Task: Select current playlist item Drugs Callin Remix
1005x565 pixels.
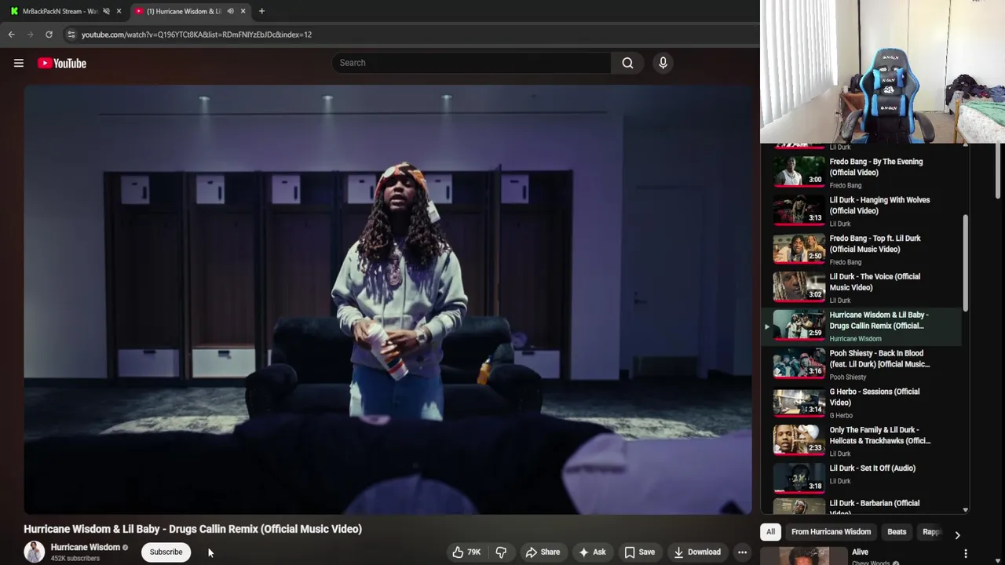Action: [x=863, y=326]
